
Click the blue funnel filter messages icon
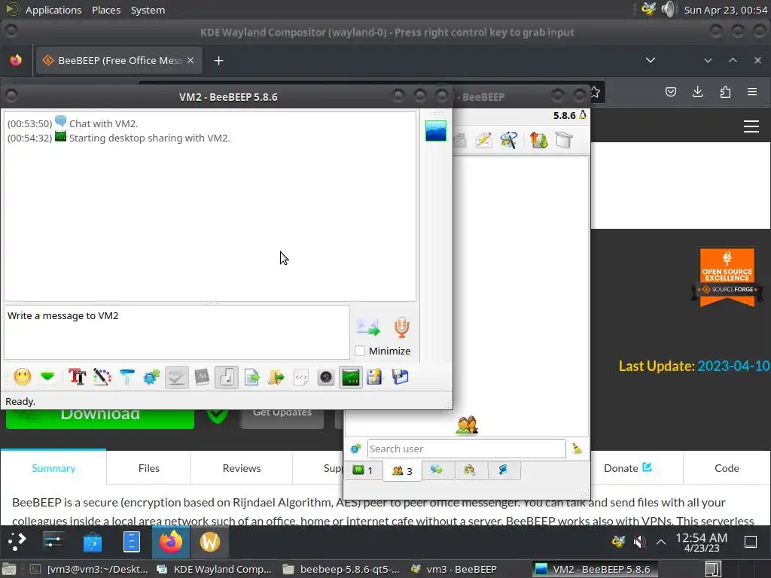point(126,377)
